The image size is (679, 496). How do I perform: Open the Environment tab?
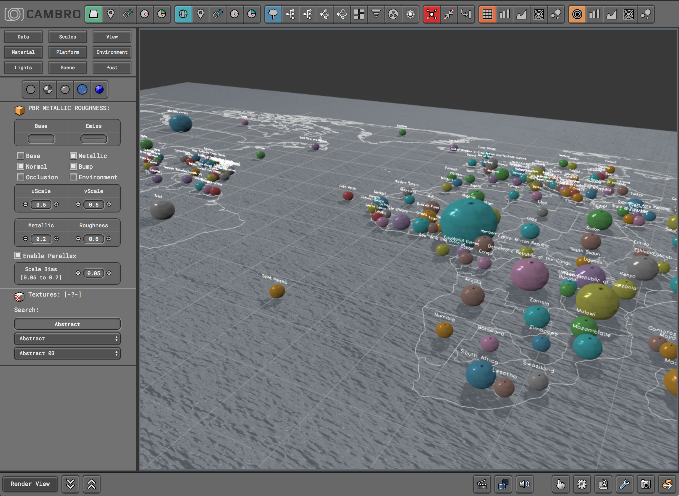(x=112, y=52)
